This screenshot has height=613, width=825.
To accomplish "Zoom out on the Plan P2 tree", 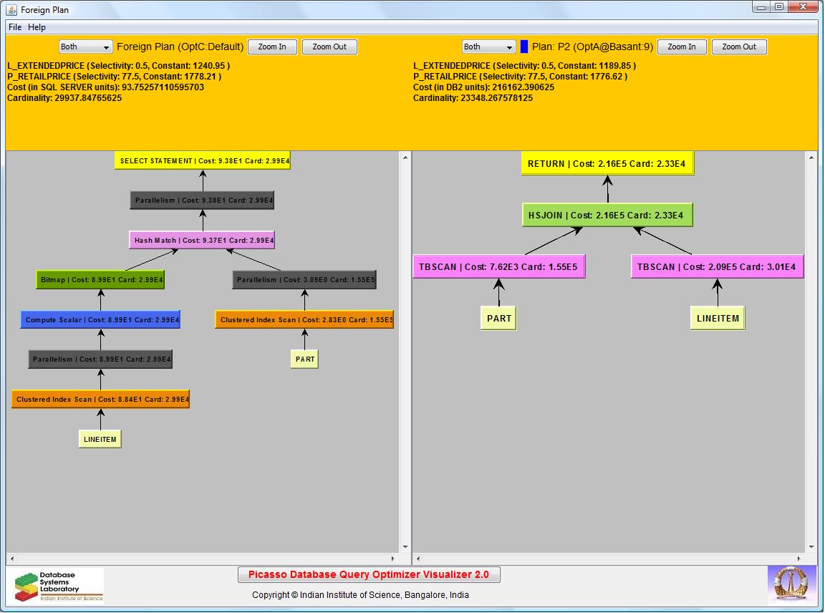I will (x=738, y=47).
